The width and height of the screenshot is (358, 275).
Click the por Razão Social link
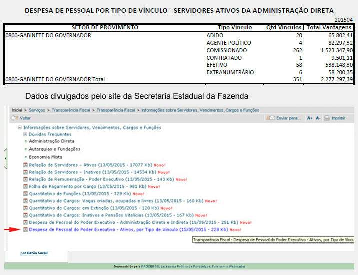point(34,253)
